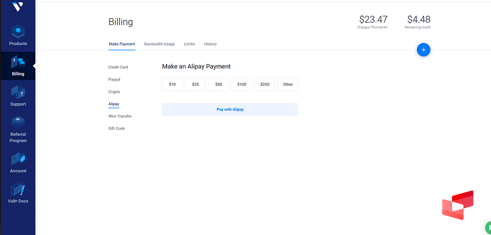This screenshot has width=491, height=235.
Task: Click the Vultr logo icon
Action: (18, 6)
